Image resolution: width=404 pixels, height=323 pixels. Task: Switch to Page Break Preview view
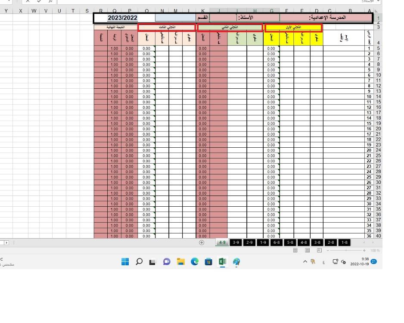pos(319,250)
